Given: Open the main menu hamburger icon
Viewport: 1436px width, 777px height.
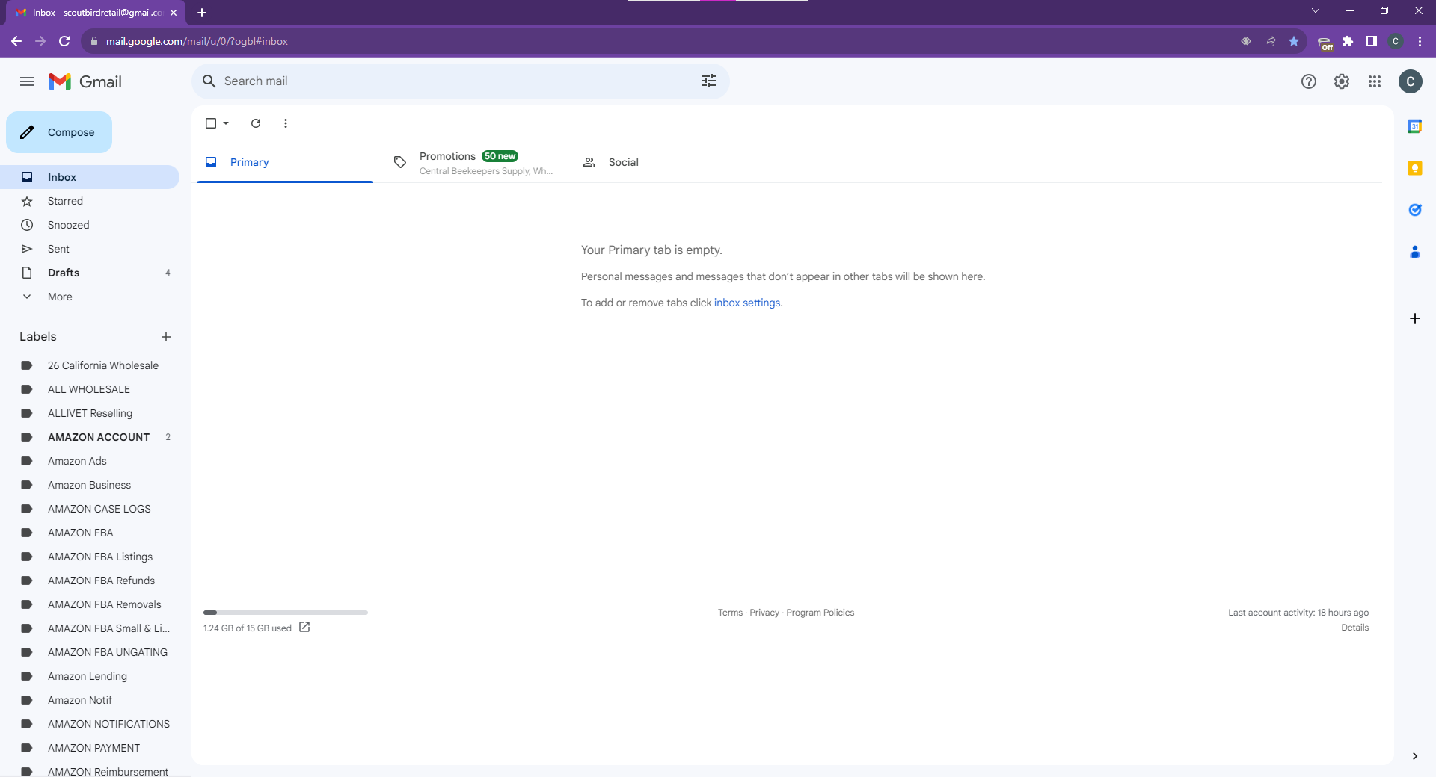Looking at the screenshot, I should click(x=27, y=81).
